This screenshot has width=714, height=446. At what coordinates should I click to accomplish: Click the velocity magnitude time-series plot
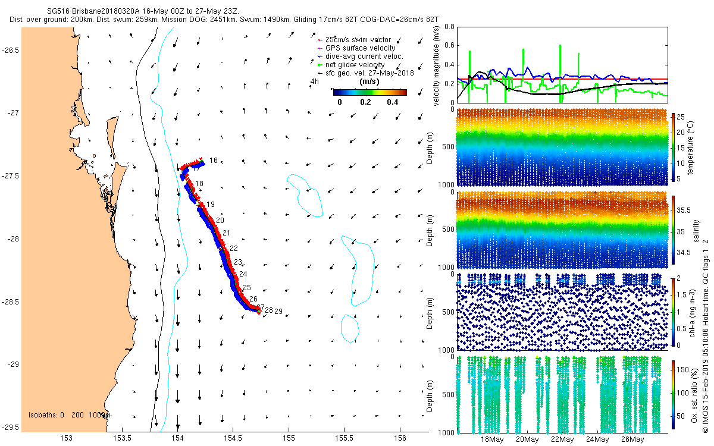coord(561,64)
